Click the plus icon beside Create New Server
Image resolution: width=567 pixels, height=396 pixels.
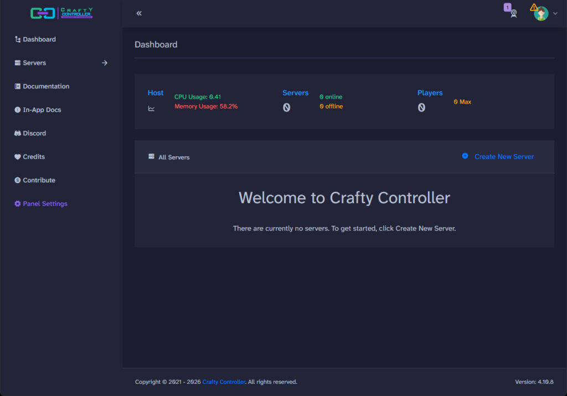coord(465,156)
